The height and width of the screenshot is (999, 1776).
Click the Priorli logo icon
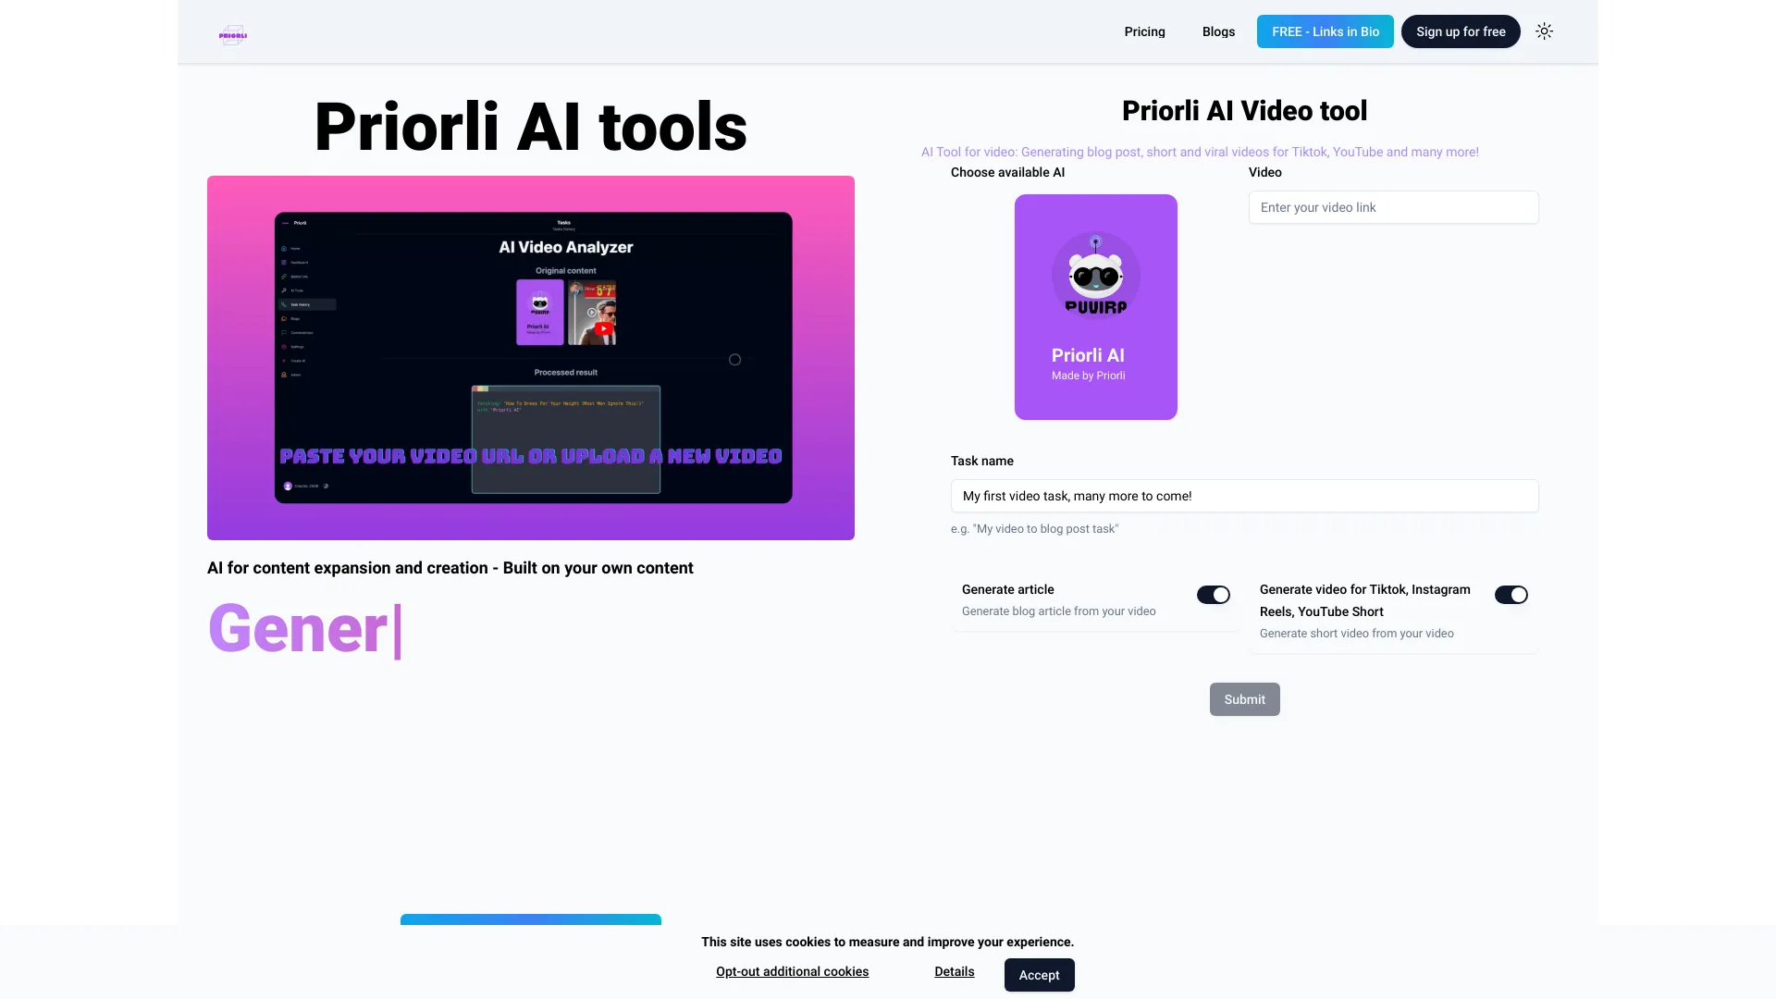(232, 34)
